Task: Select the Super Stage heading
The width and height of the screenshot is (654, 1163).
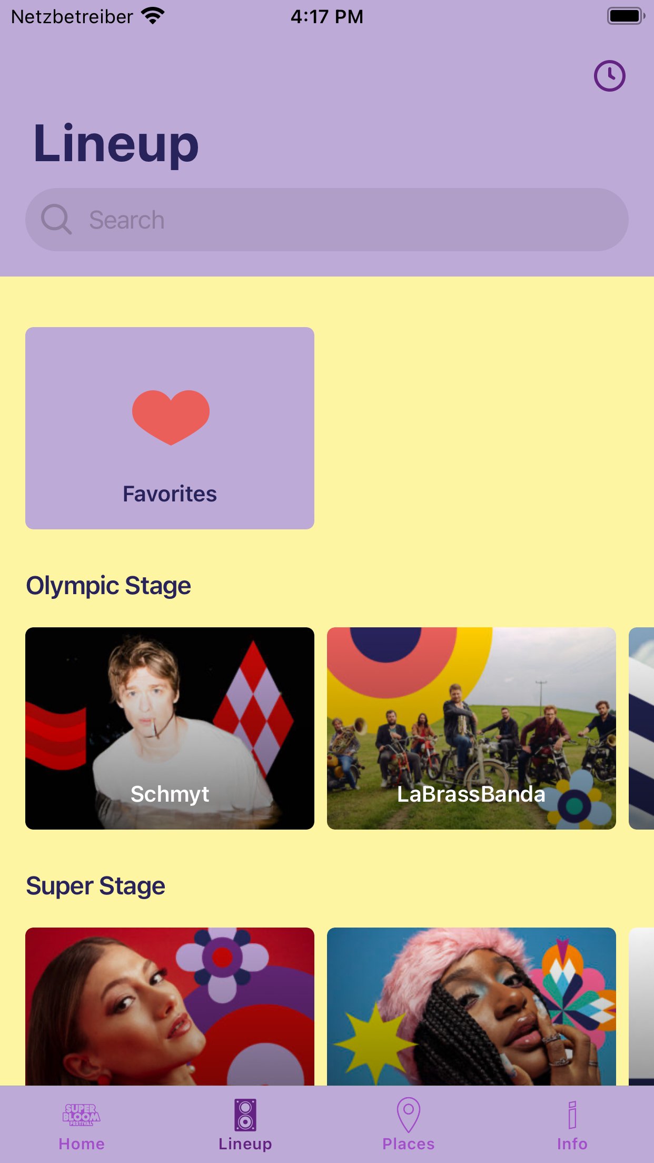Action: [96, 886]
